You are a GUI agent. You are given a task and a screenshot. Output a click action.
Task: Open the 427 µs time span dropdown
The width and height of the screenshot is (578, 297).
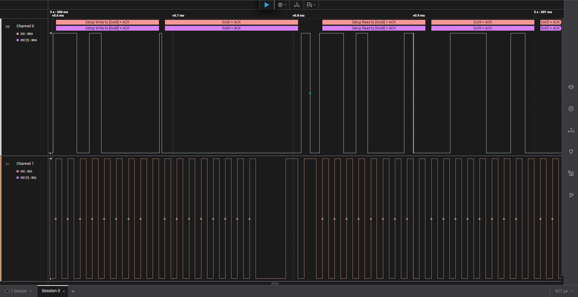pyautogui.click(x=564, y=291)
